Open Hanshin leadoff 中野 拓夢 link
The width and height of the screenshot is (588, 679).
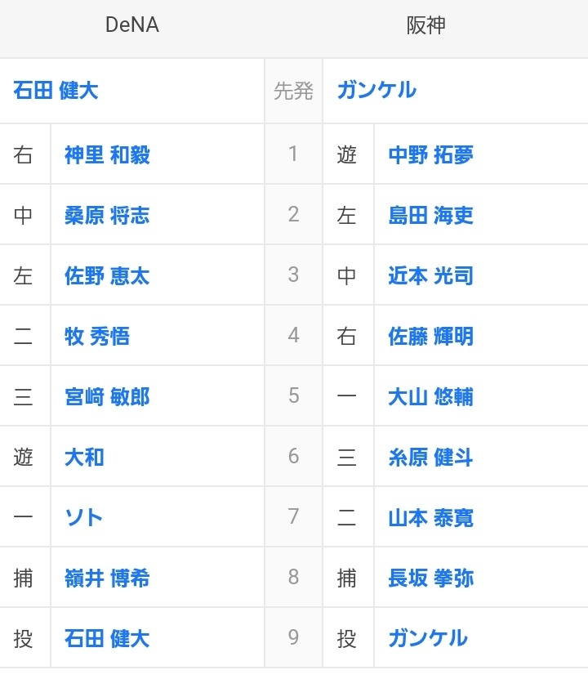[x=430, y=154]
